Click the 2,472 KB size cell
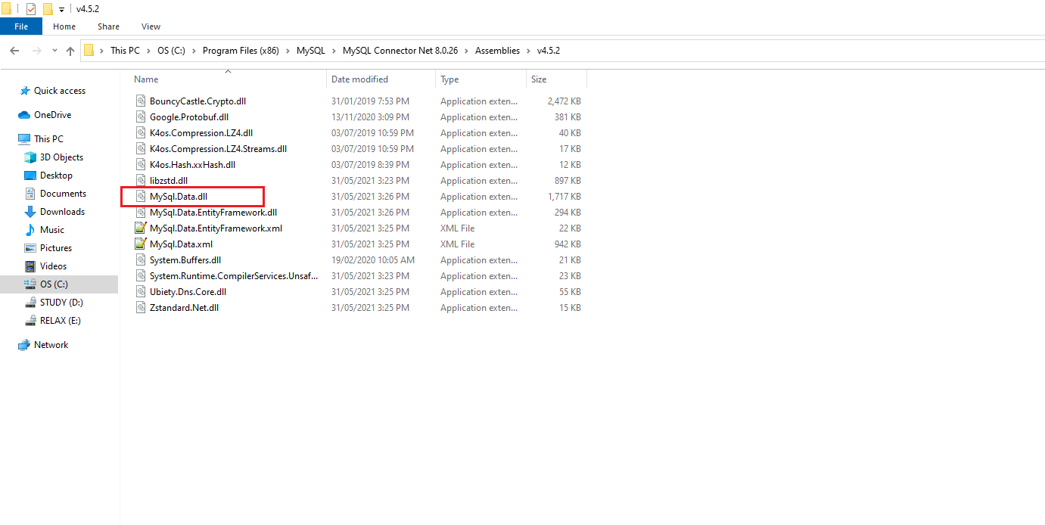This screenshot has width=1045, height=525. 564,101
